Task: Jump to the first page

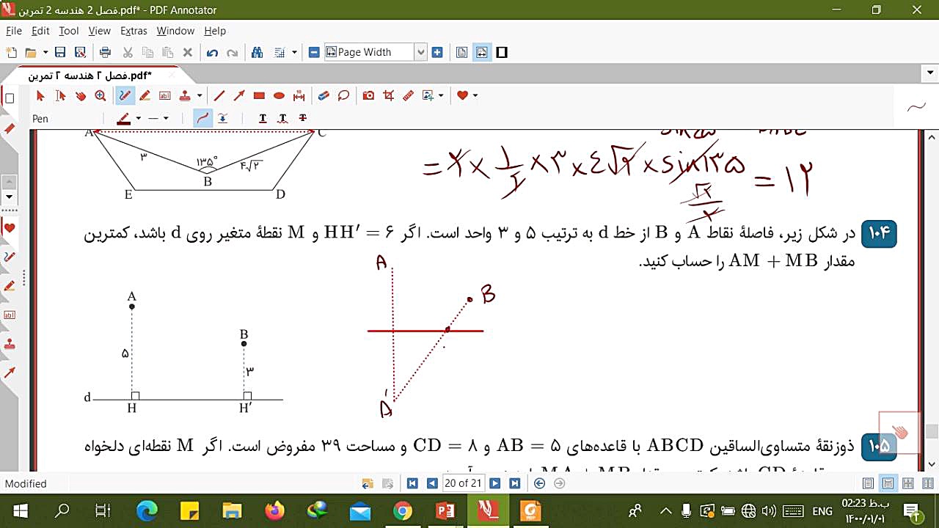Action: (412, 483)
